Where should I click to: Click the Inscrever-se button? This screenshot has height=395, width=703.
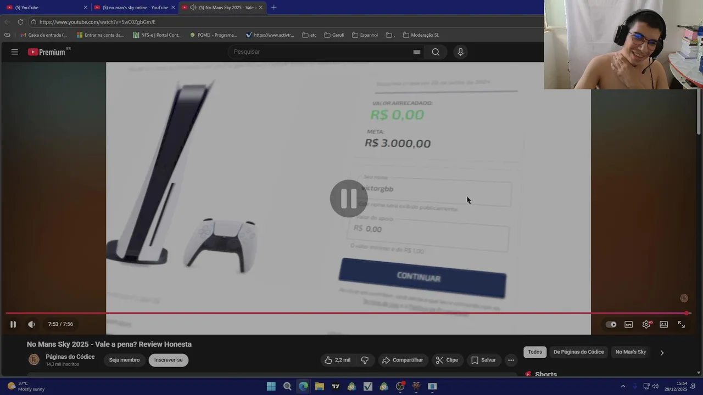point(168,360)
